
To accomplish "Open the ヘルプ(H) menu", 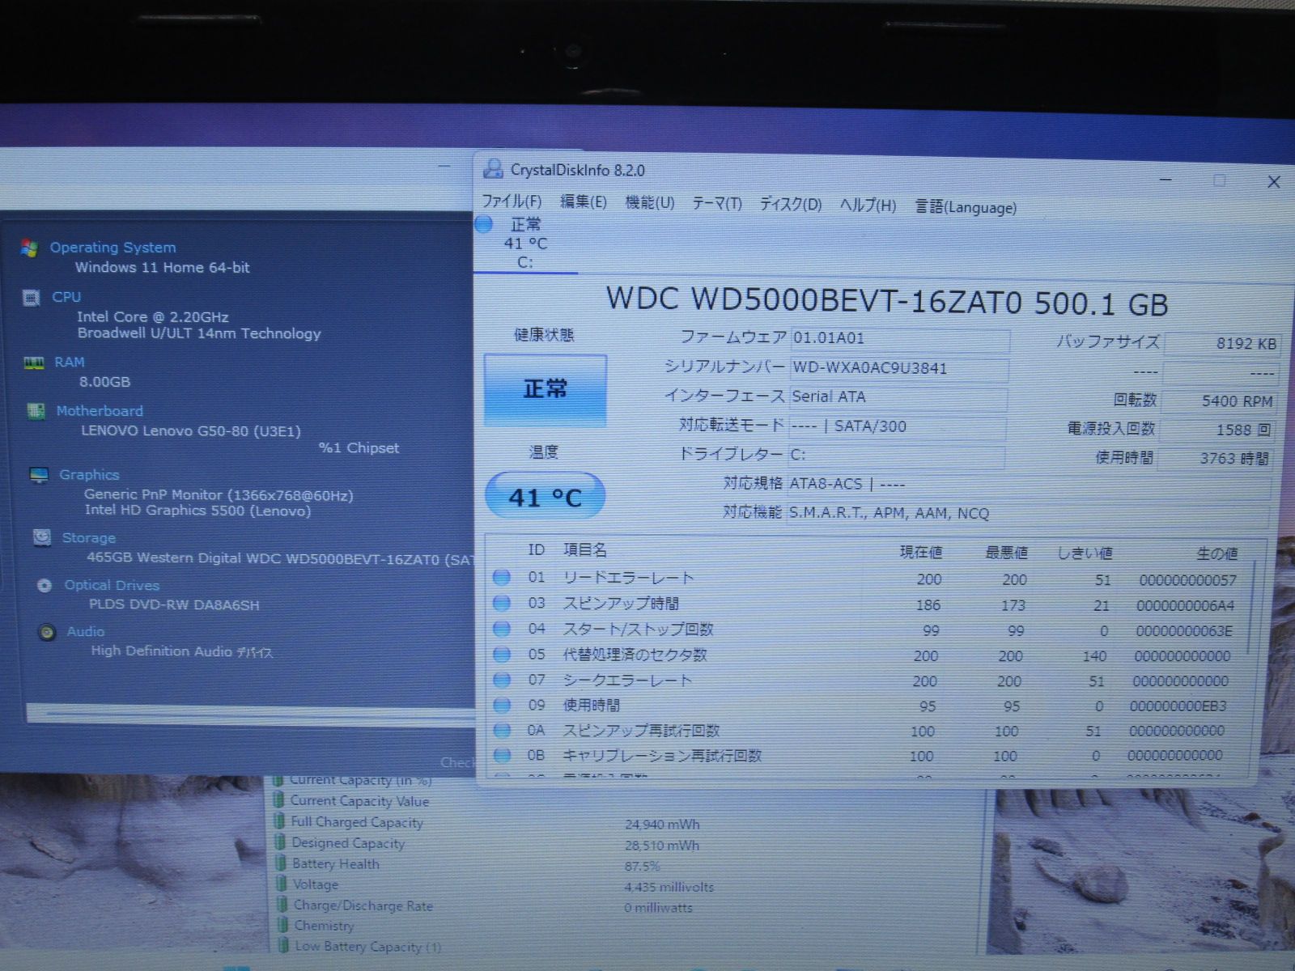I will click(868, 205).
